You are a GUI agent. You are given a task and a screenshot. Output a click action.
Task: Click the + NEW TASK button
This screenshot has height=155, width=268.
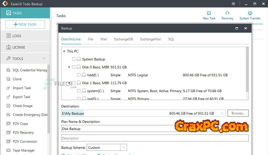pyautogui.click(x=25, y=24)
